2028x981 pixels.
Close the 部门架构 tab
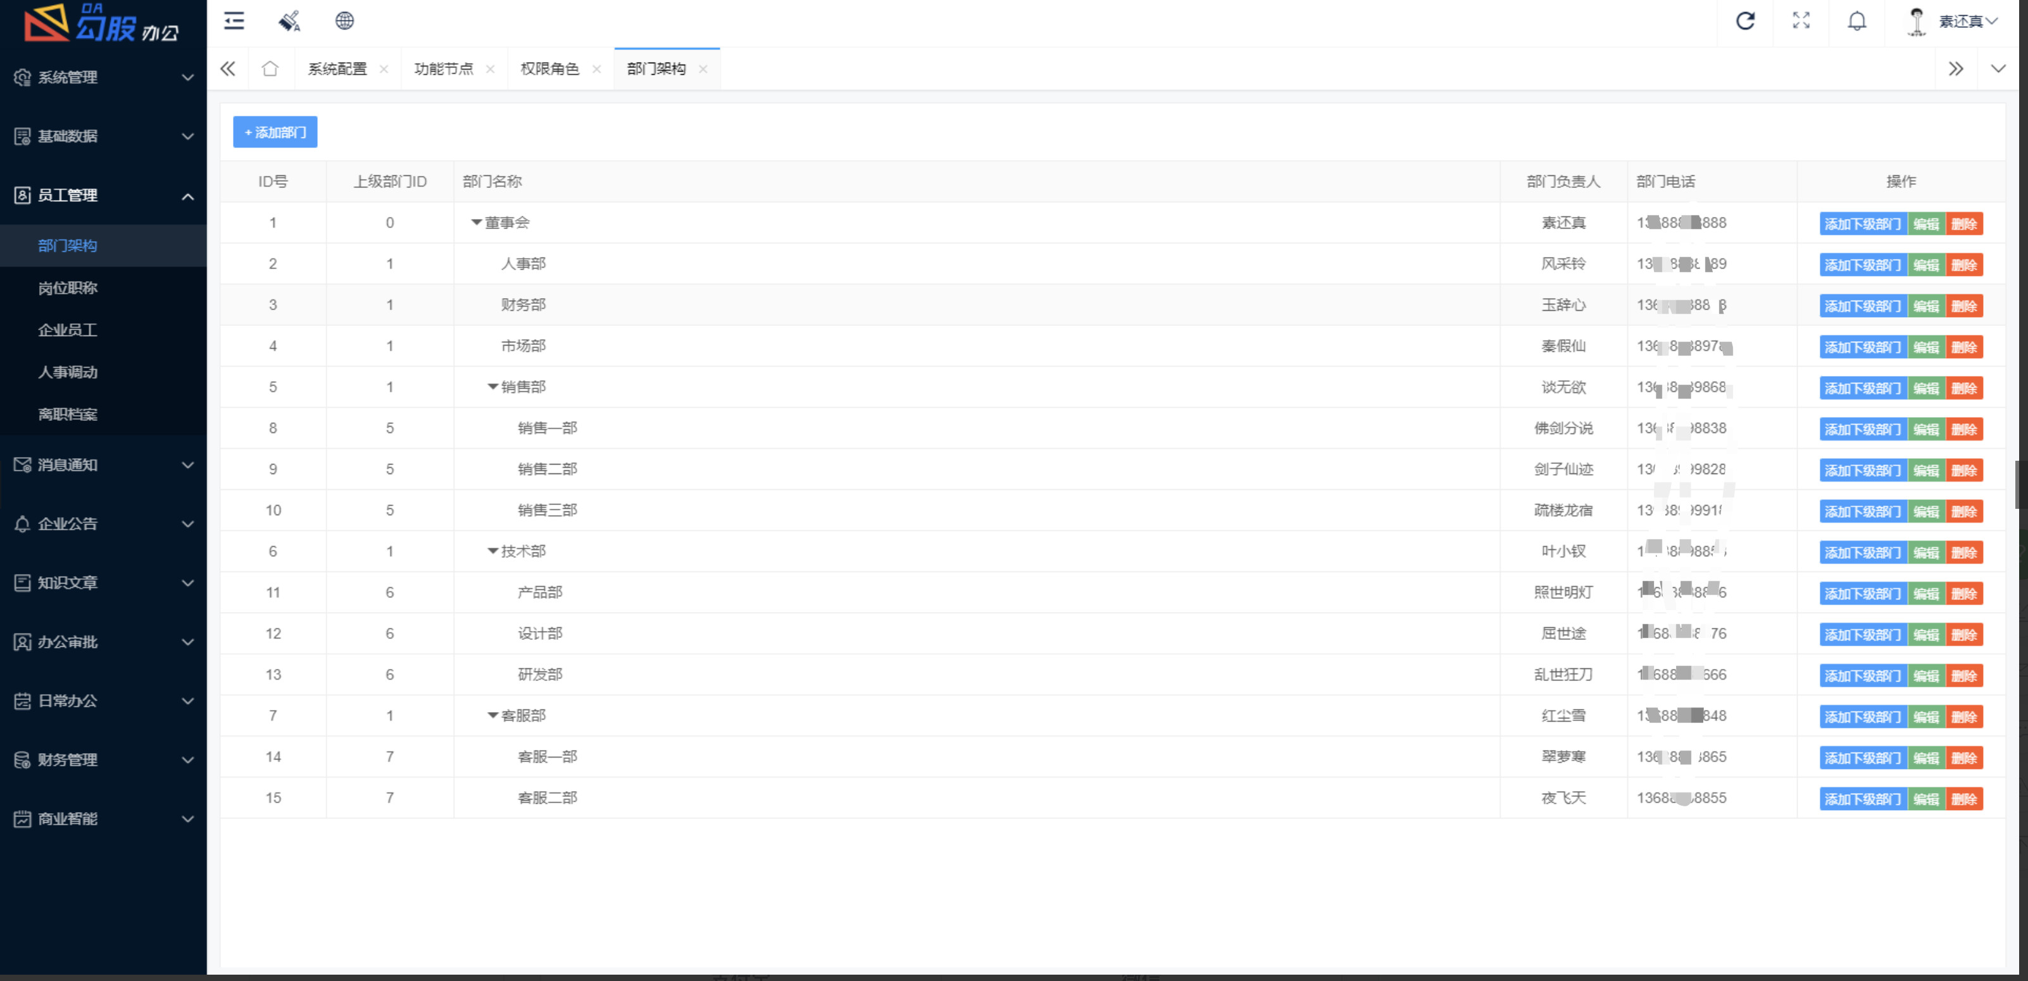pos(702,68)
